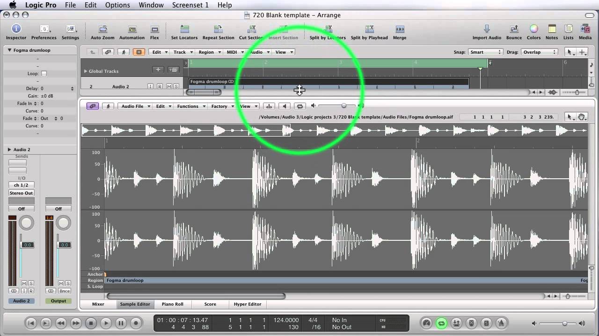Screen dimensions: 599x336
Task: Open the File menu
Action: tap(70, 5)
